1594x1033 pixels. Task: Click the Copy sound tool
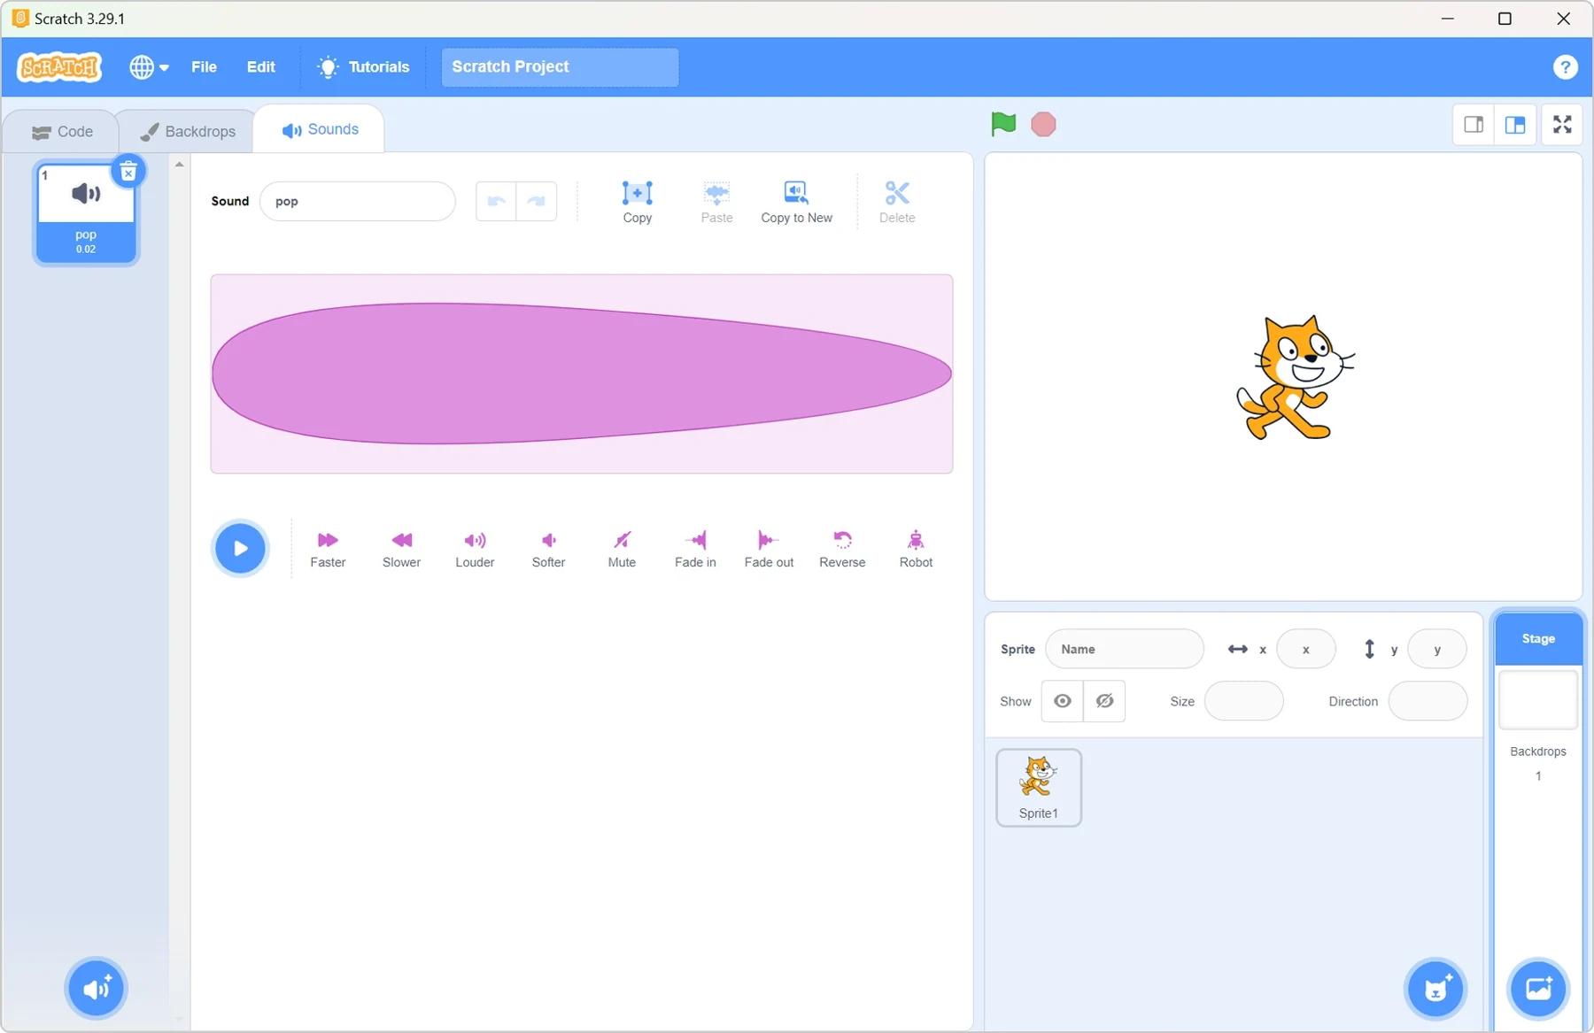click(637, 202)
